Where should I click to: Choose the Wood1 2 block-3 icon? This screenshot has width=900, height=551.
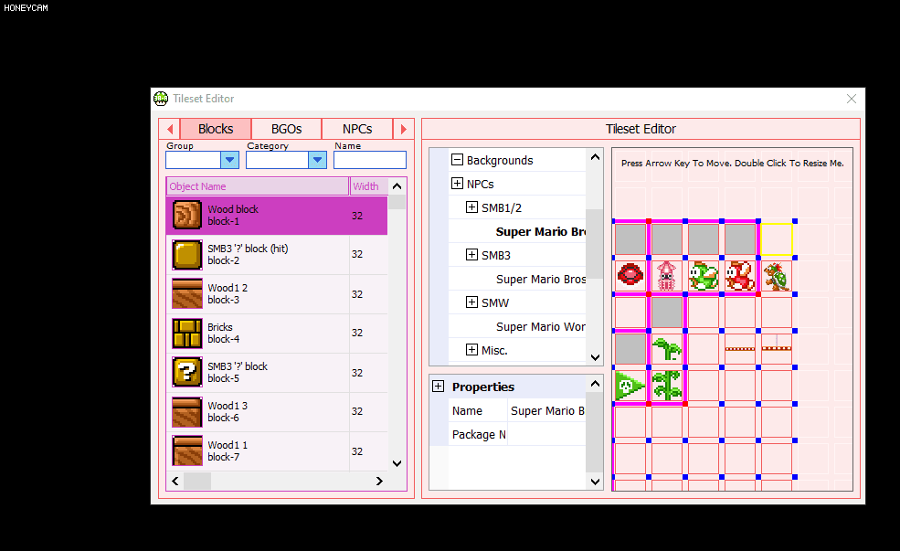tap(187, 294)
